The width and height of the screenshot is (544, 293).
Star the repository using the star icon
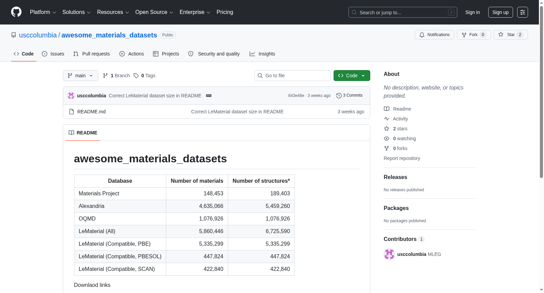(x=501, y=34)
